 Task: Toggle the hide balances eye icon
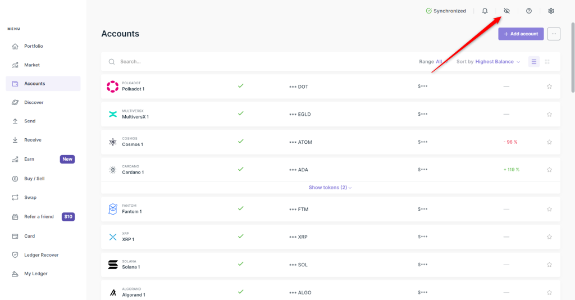[x=506, y=11]
